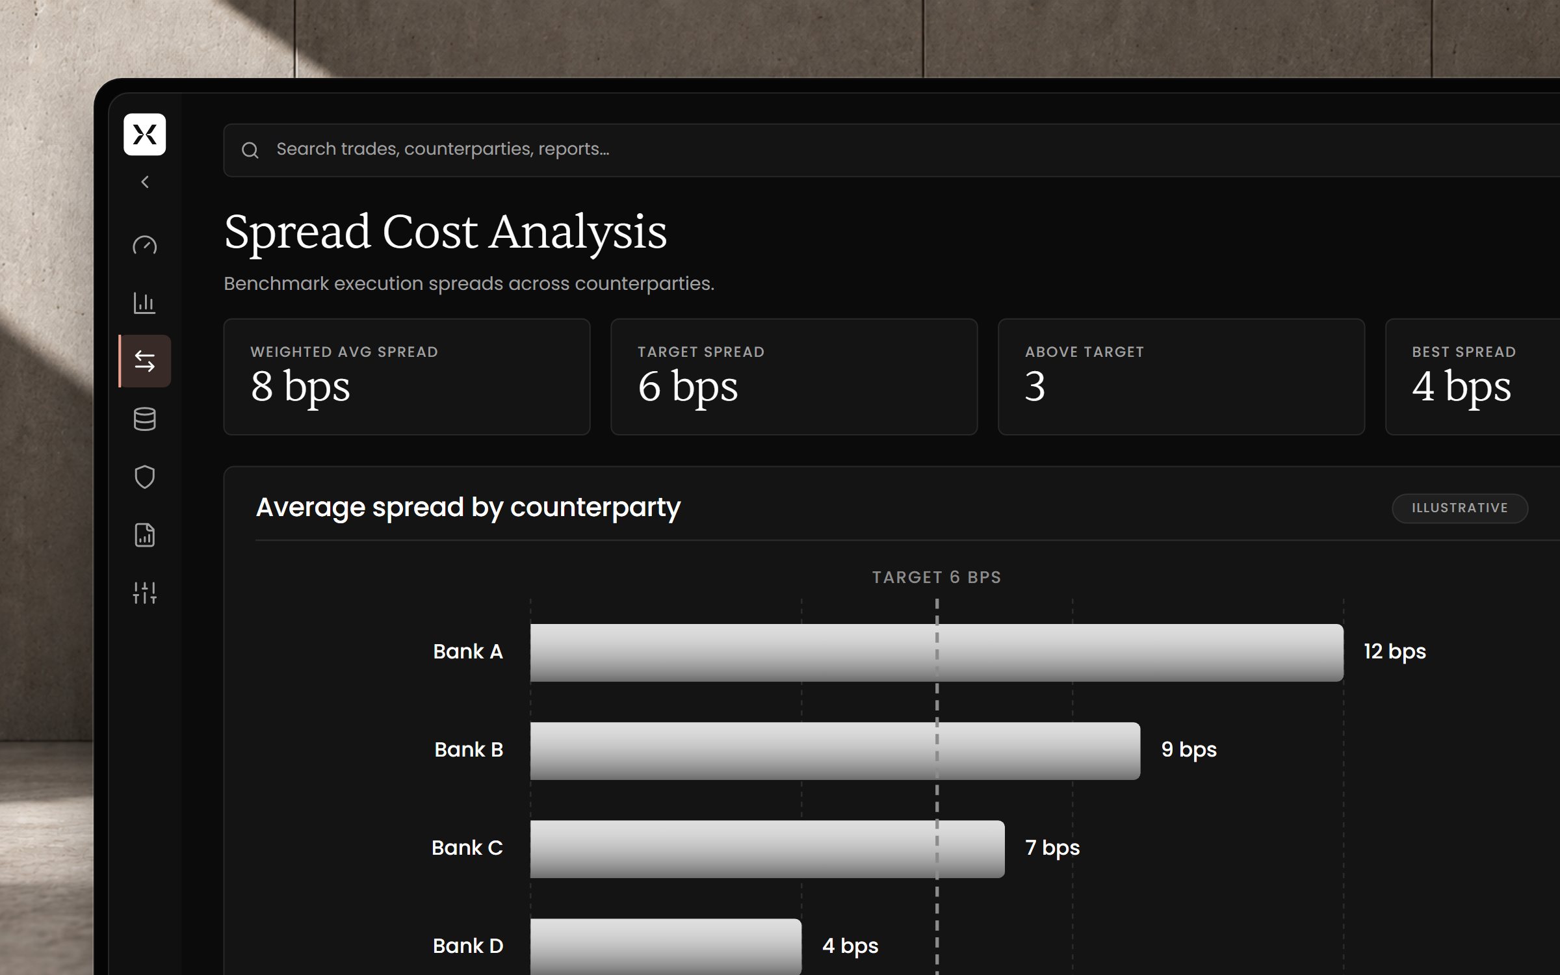Image resolution: width=1560 pixels, height=975 pixels.
Task: Click the ILLUSTRATIVE badge
Action: (1459, 508)
